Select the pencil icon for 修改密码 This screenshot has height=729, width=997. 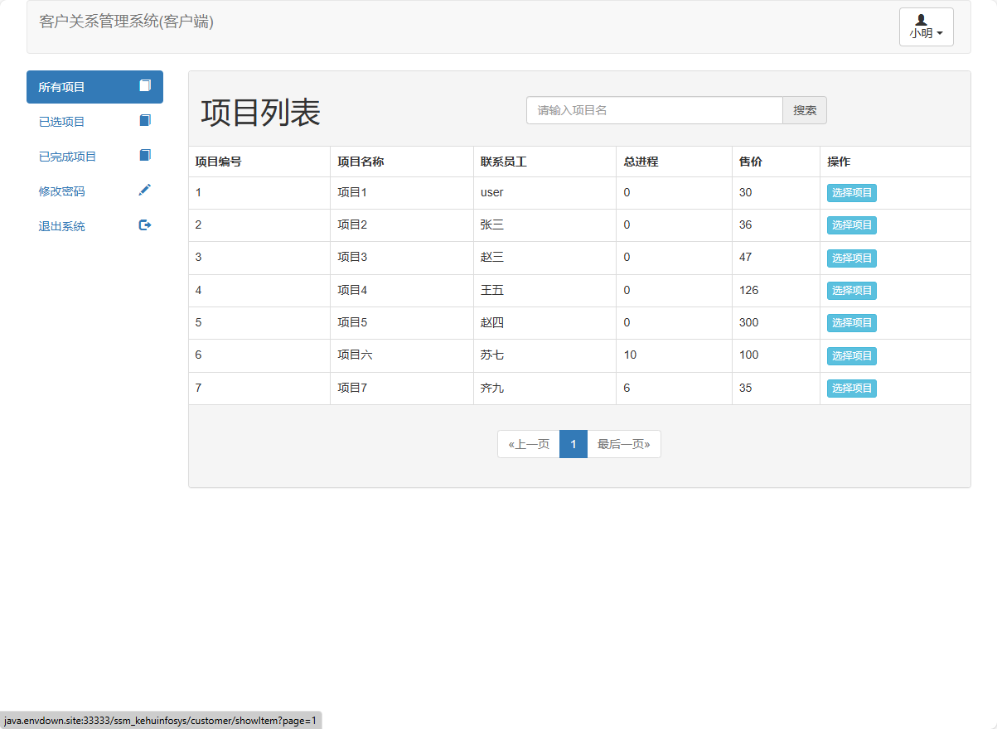pyautogui.click(x=145, y=190)
